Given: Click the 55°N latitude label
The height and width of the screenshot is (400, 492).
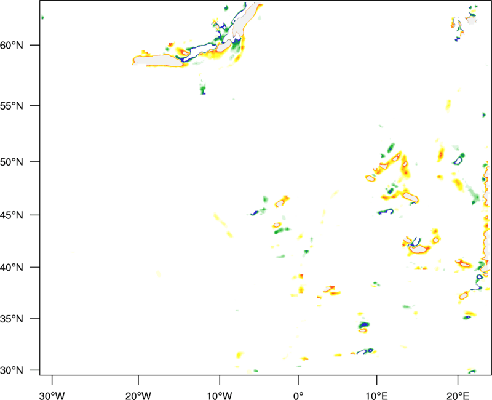Looking at the screenshot, I should (12, 106).
